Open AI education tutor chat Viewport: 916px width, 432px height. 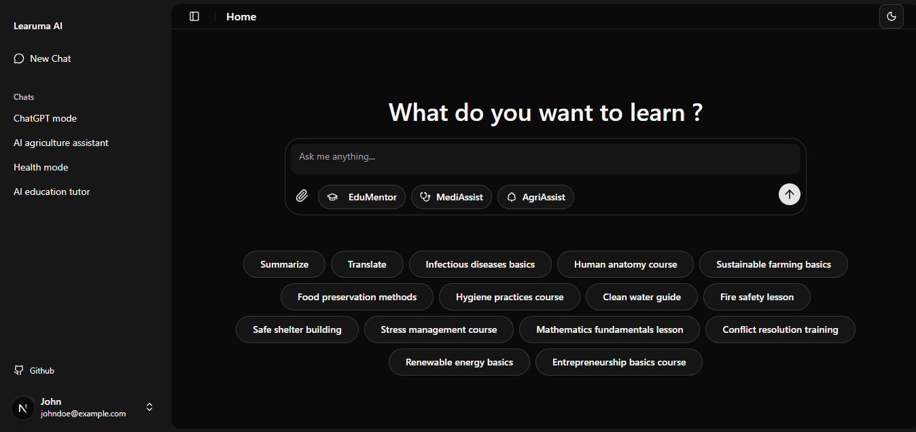pos(52,192)
